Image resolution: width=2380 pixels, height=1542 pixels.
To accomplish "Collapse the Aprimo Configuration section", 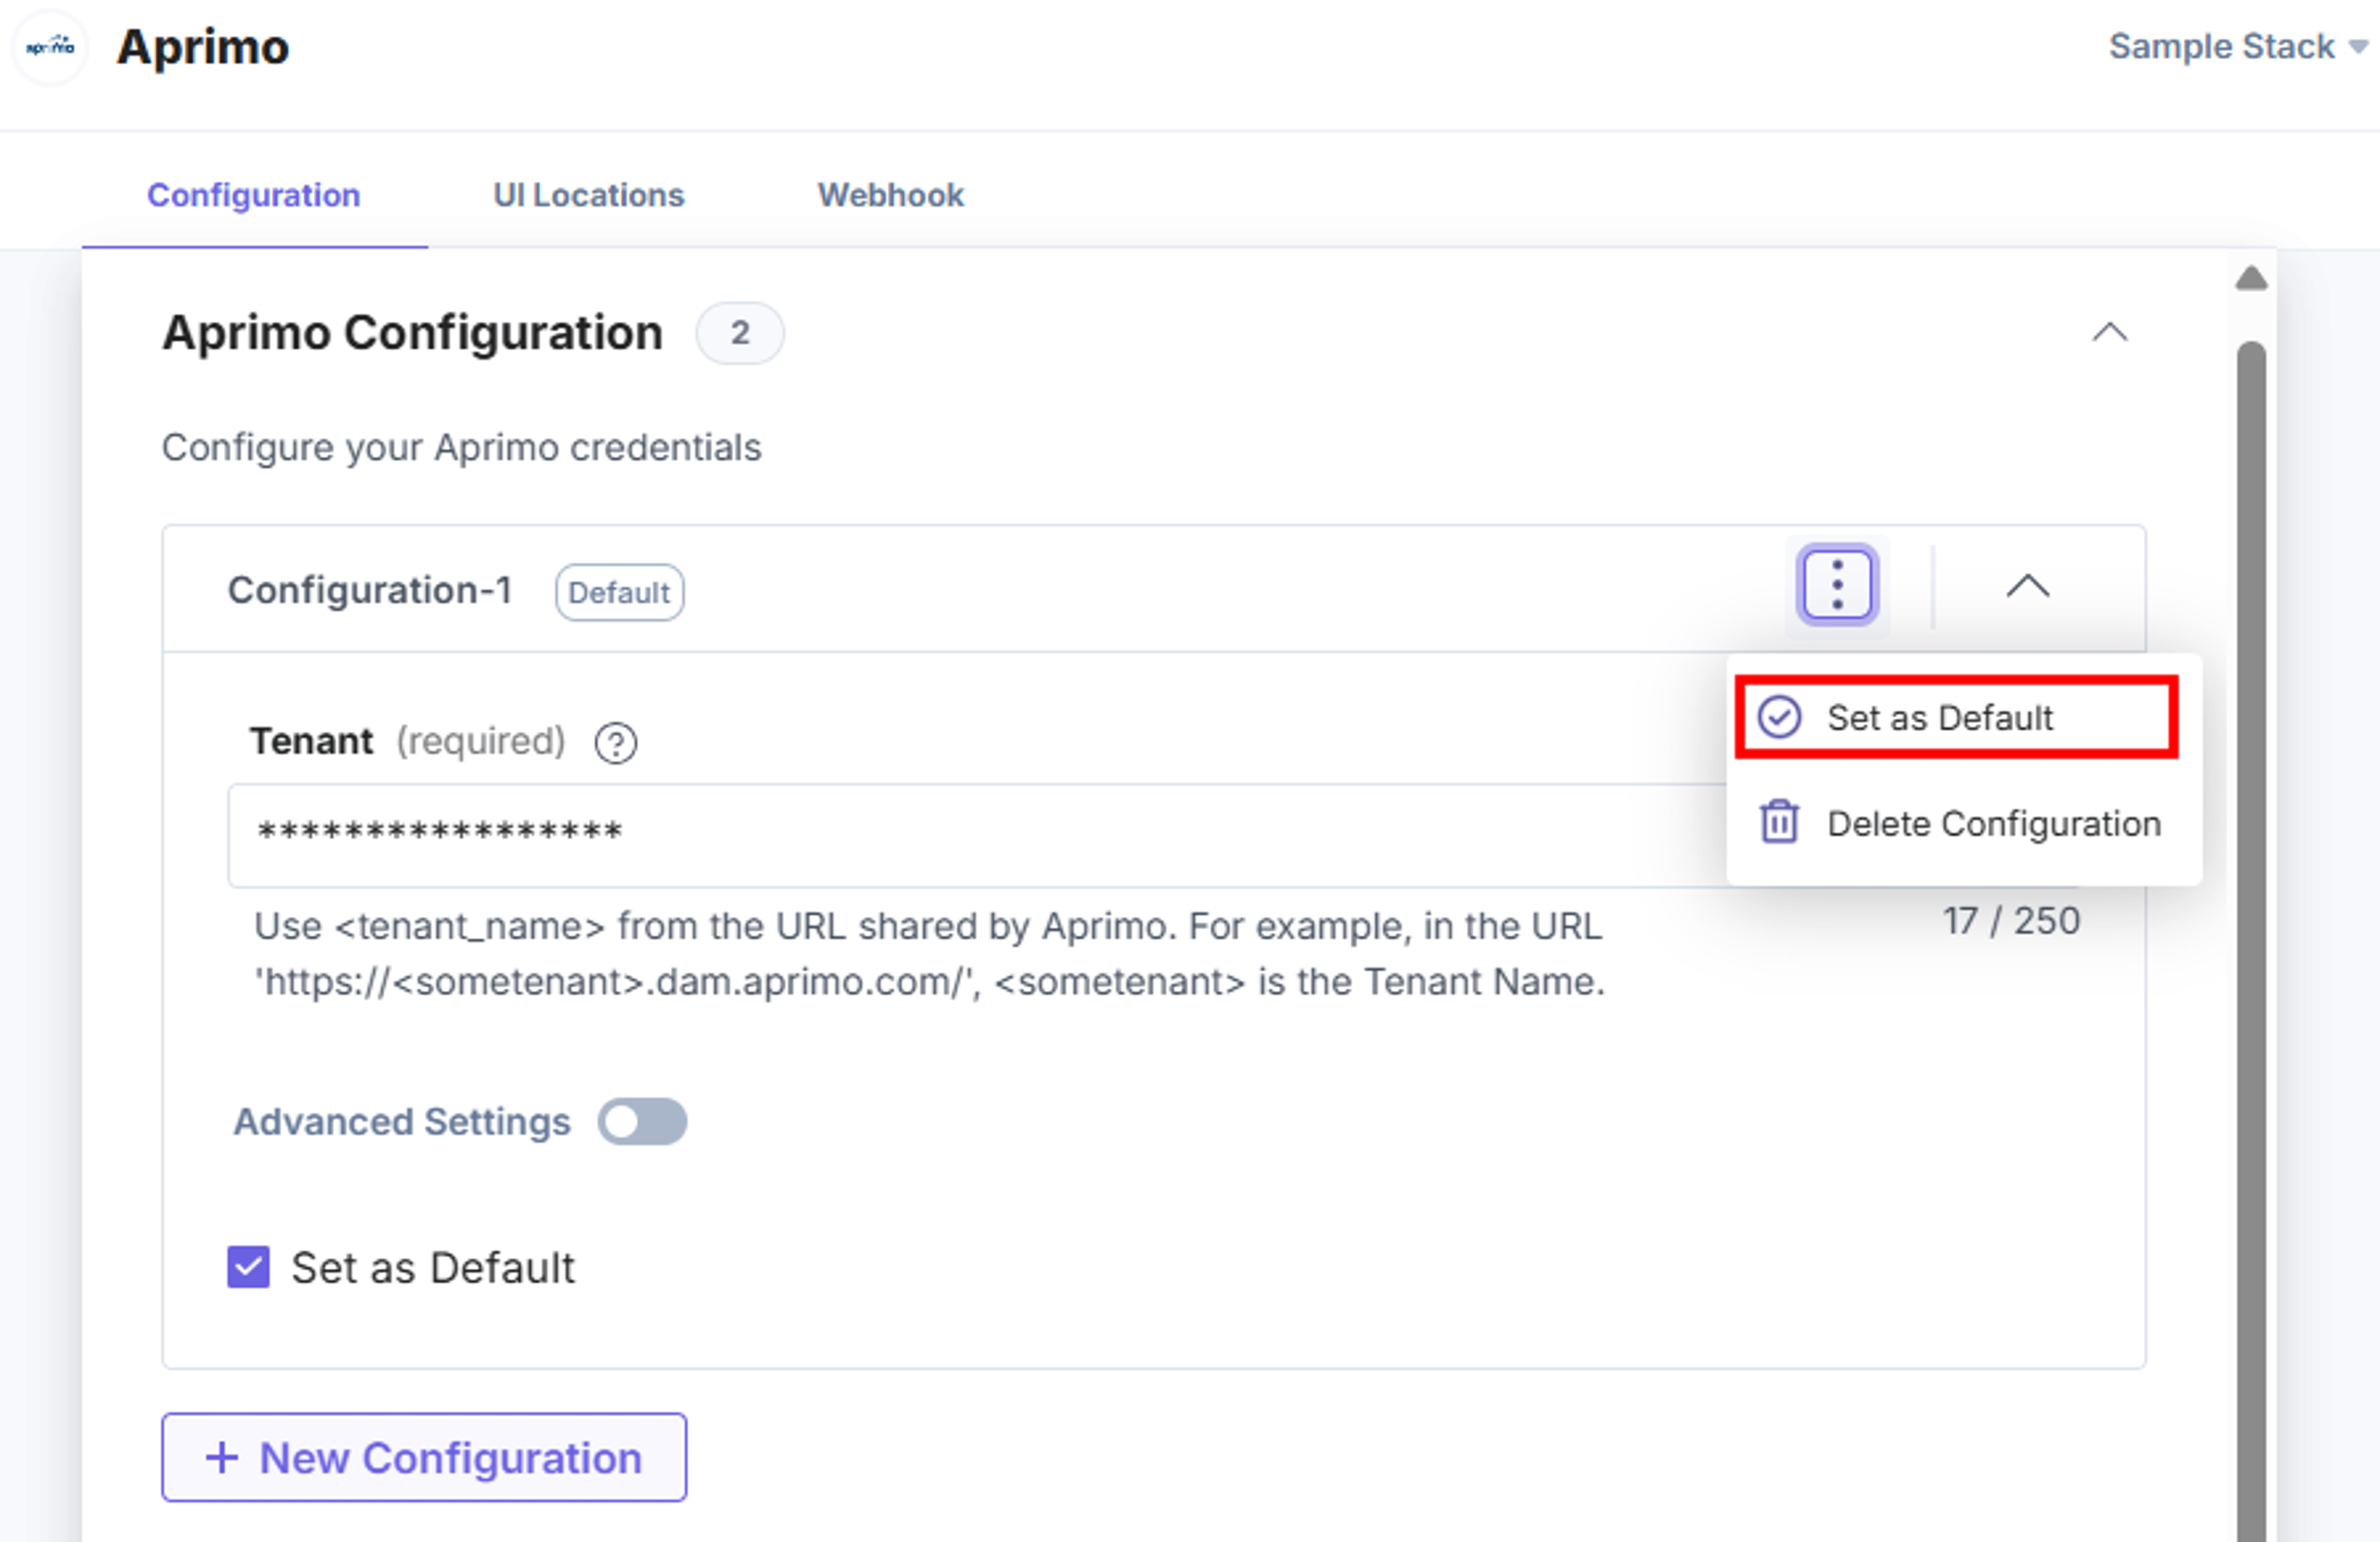I will 2110,332.
